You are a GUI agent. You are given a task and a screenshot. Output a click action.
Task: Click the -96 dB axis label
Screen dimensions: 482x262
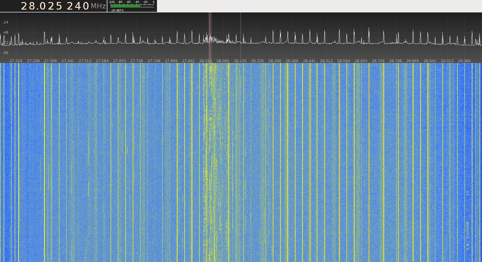[x=6, y=53]
